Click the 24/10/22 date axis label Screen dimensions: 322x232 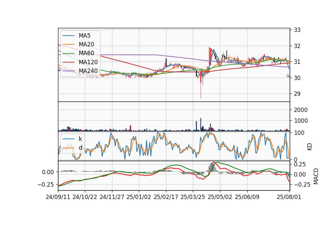[x=85, y=197]
